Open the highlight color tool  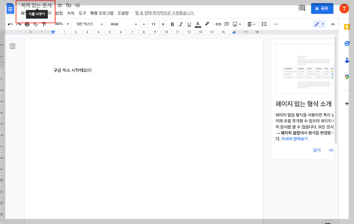[207, 24]
